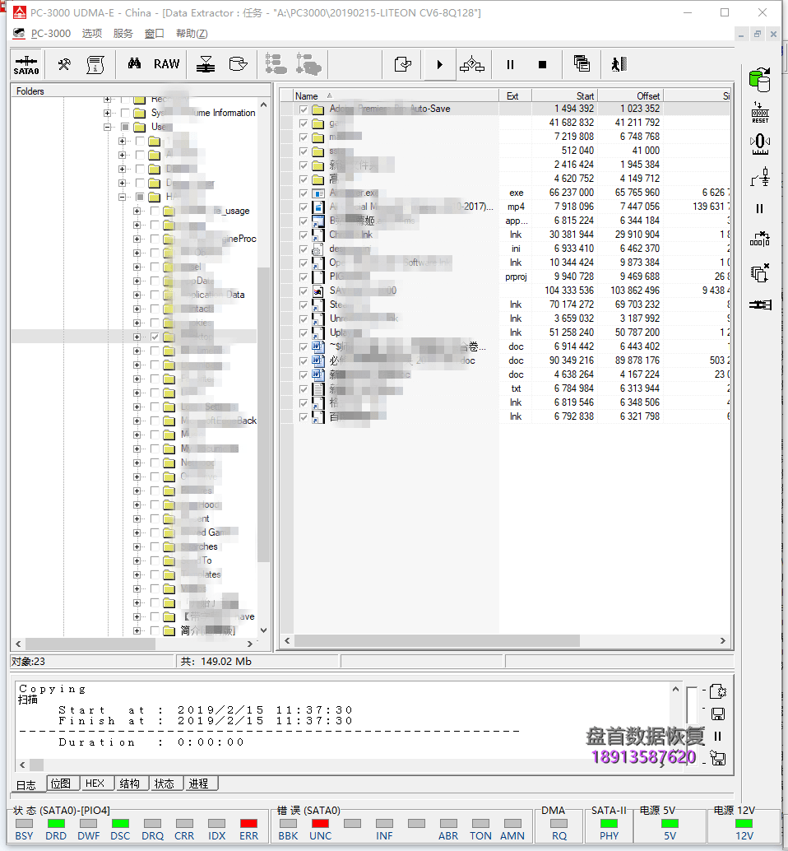Toggle checkbox of the mp4 file row
The height and width of the screenshot is (851, 788).
pyautogui.click(x=304, y=207)
